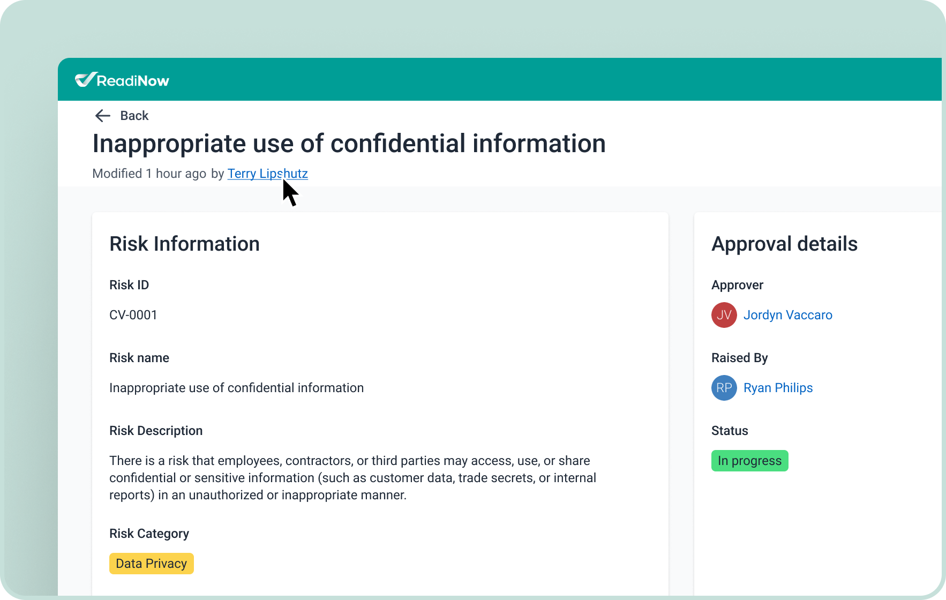
Task: Open the Jordyn Vaccaro approver link
Action: 787,315
